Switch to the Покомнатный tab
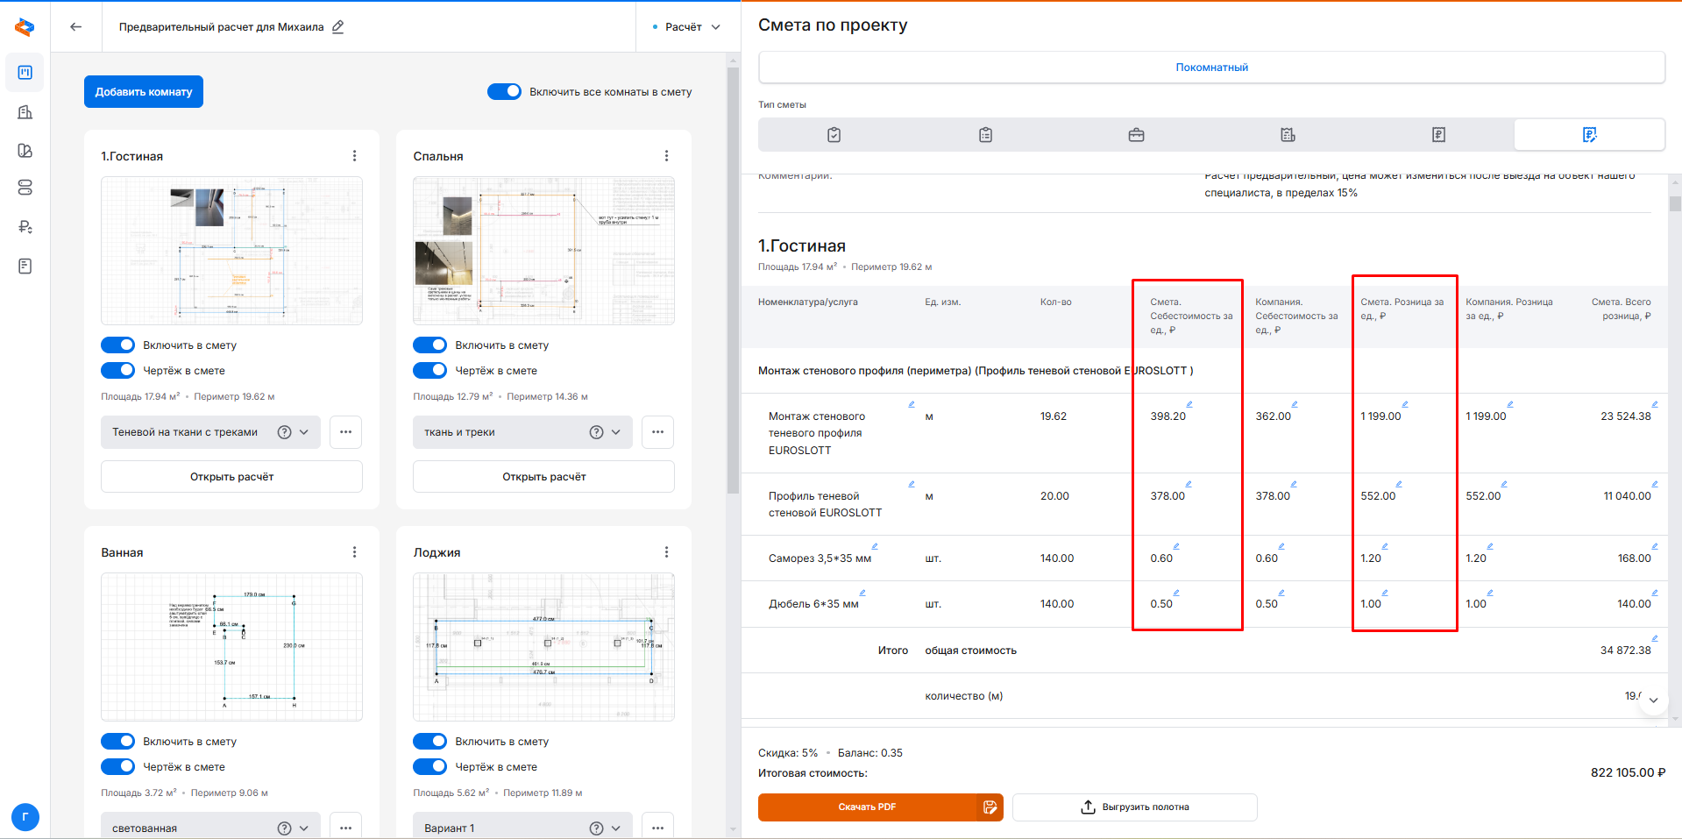The image size is (1682, 839). pyautogui.click(x=1211, y=68)
